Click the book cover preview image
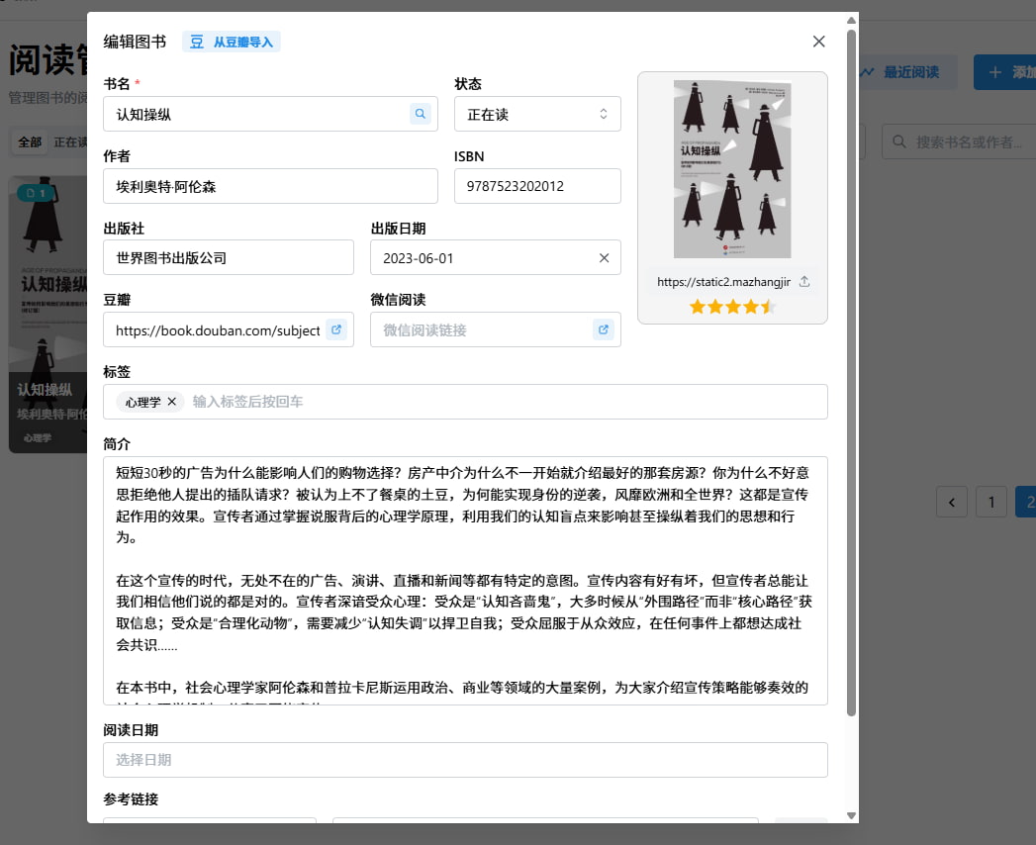The height and width of the screenshot is (845, 1036). [x=732, y=169]
